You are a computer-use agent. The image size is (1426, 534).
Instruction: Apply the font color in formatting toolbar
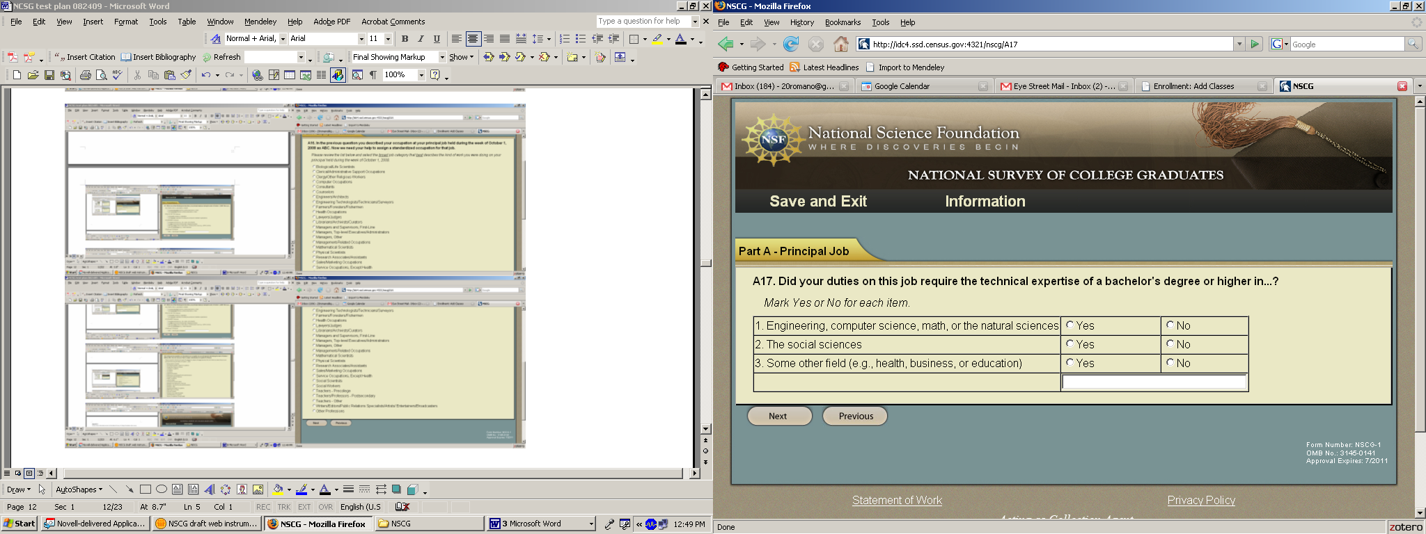(x=681, y=39)
